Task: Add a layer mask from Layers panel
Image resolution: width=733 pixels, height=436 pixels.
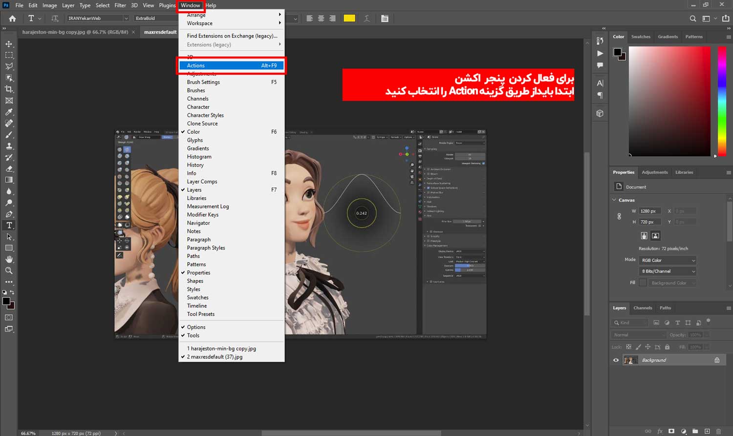Action: (x=671, y=431)
